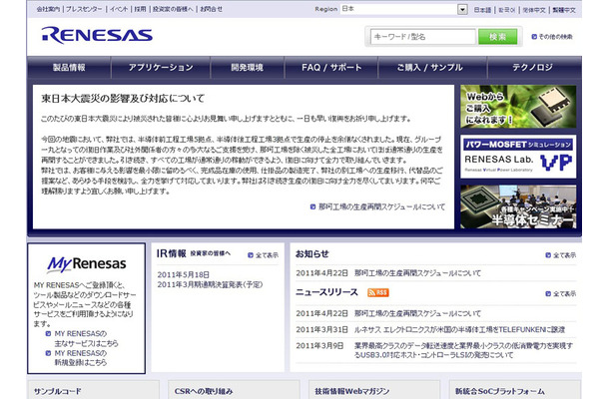609x399 pixels.
Task: Click 全て表示 in ニュースリリース section
Action: [564, 293]
